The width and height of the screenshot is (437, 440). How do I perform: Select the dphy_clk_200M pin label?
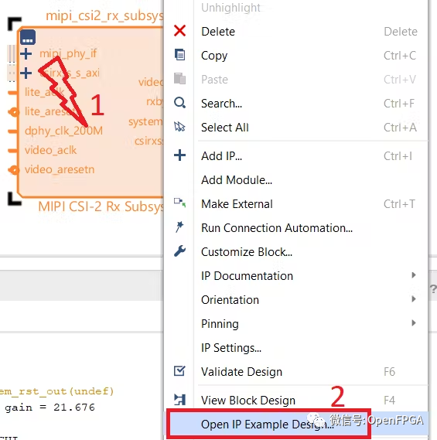63,131
